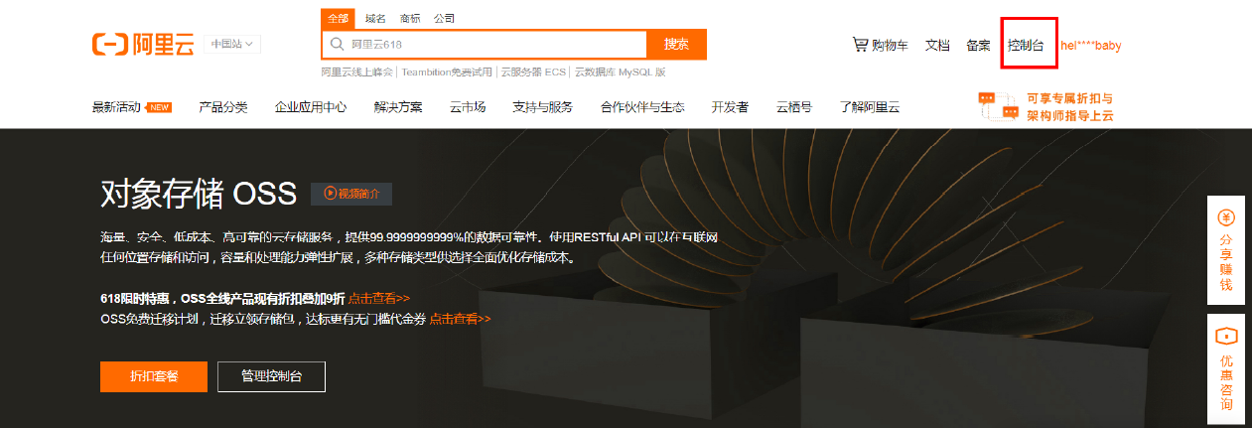Click the magnifier icon in search box
This screenshot has height=428, width=1252.
click(x=338, y=45)
